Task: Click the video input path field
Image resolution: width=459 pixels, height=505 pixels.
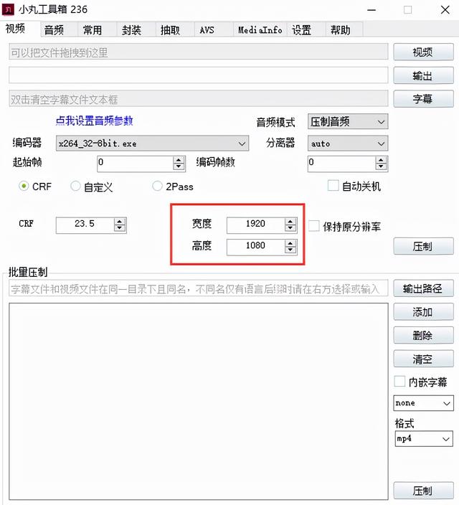Action: coord(199,52)
